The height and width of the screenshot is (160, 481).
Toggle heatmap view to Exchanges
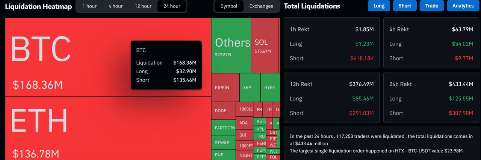click(261, 6)
